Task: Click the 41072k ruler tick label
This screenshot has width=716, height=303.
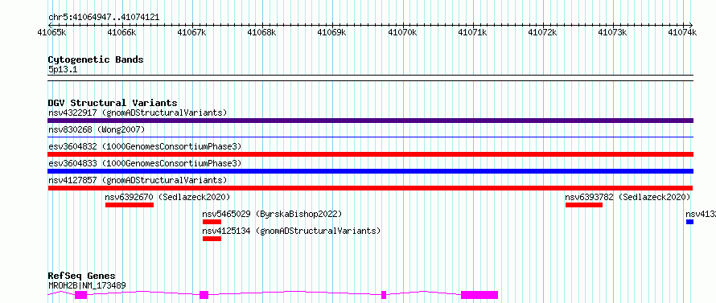Action: click(x=542, y=32)
